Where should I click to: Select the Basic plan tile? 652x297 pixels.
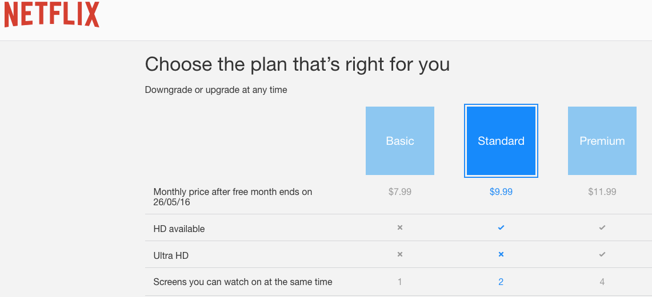(400, 141)
